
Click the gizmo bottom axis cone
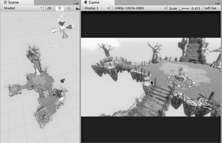pos(65,35)
